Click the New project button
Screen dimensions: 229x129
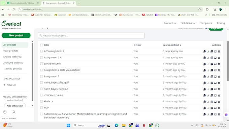pos(16,35)
